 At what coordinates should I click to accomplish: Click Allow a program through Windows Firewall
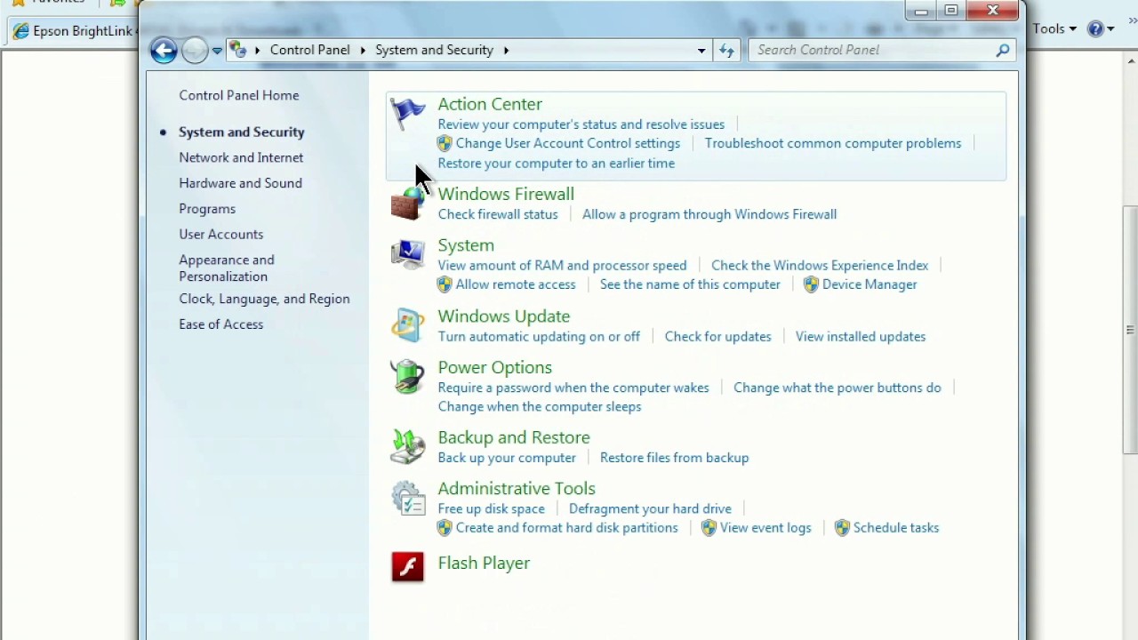coord(709,214)
